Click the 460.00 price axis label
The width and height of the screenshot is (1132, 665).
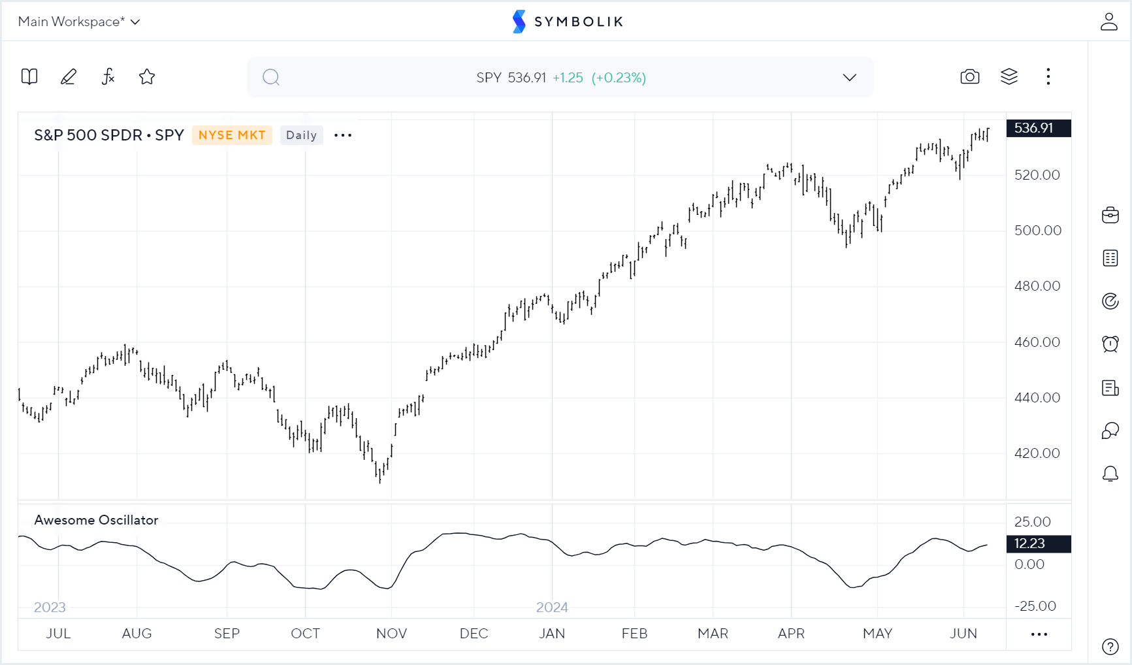1037,342
